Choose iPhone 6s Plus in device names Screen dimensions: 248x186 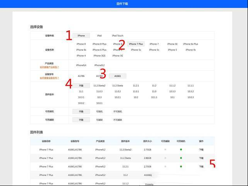click(x=191, y=44)
